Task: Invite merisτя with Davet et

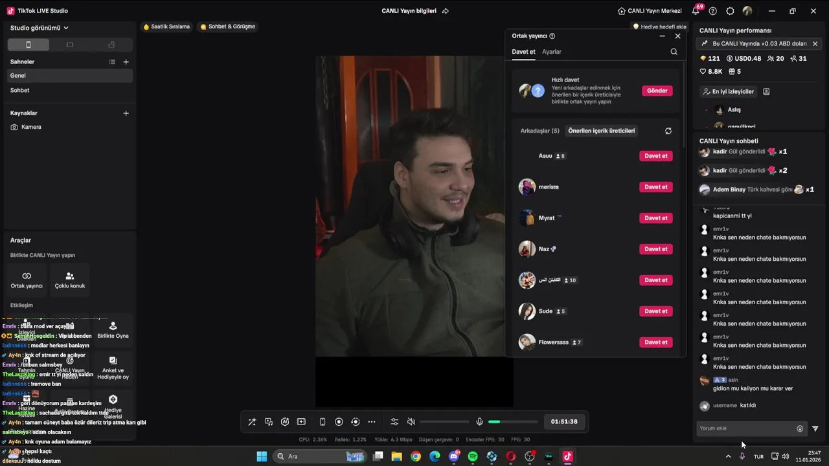Action: [x=655, y=187]
